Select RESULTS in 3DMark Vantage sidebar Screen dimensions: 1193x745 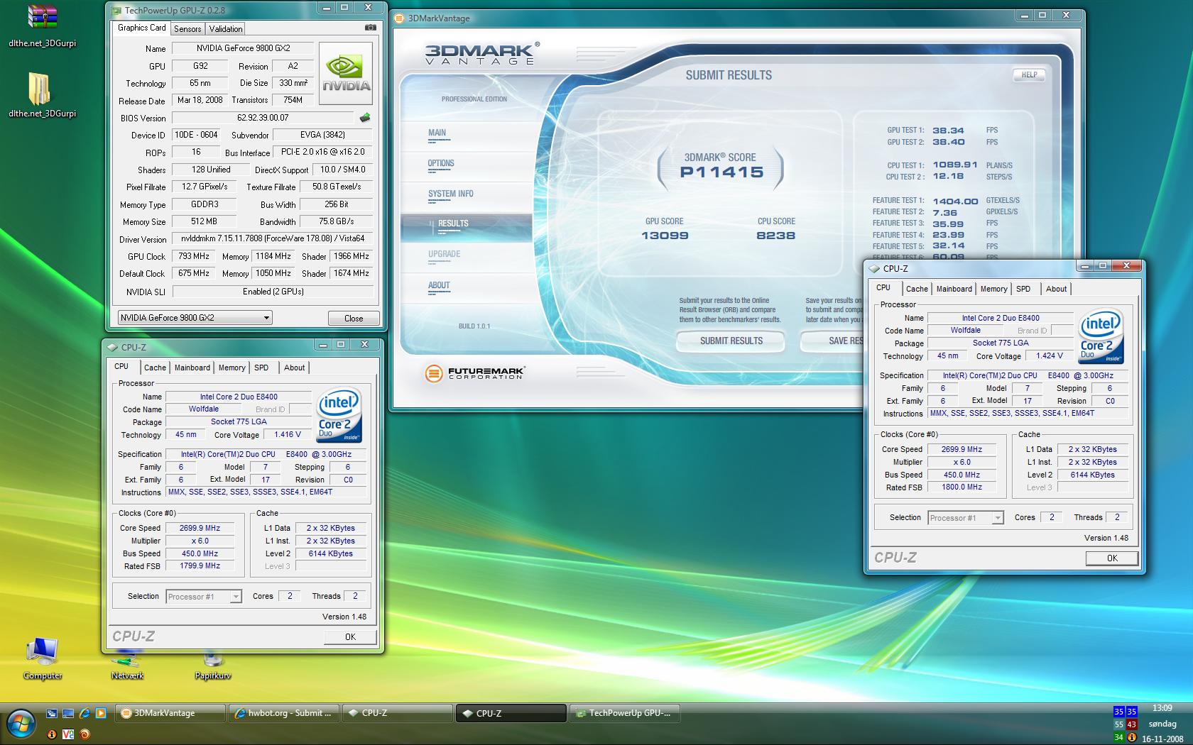click(x=466, y=228)
